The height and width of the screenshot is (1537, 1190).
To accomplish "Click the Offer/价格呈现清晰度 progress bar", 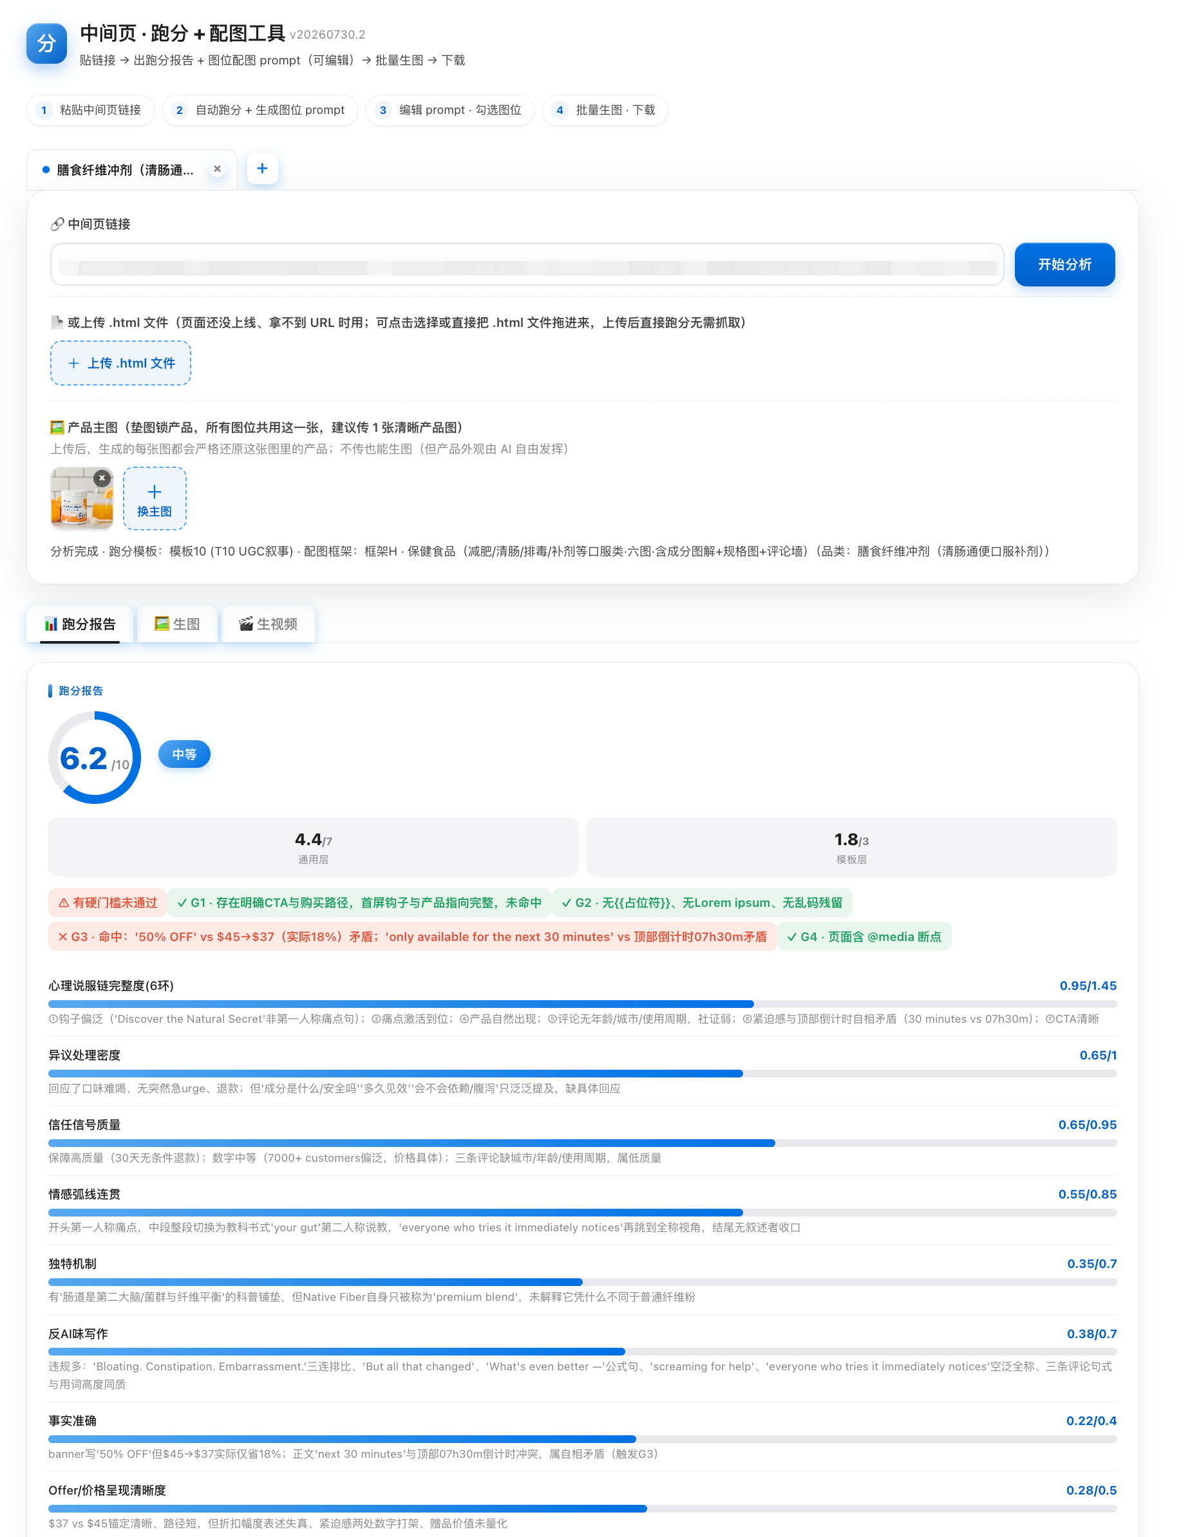I will pyautogui.click(x=582, y=1509).
